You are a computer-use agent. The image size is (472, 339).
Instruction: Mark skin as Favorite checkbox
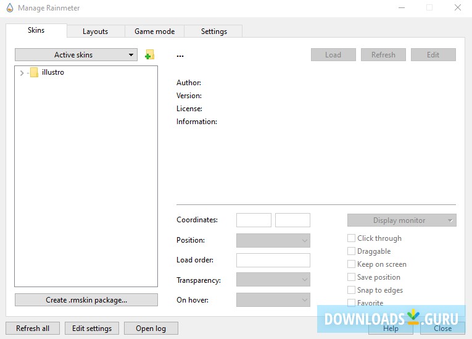(351, 303)
